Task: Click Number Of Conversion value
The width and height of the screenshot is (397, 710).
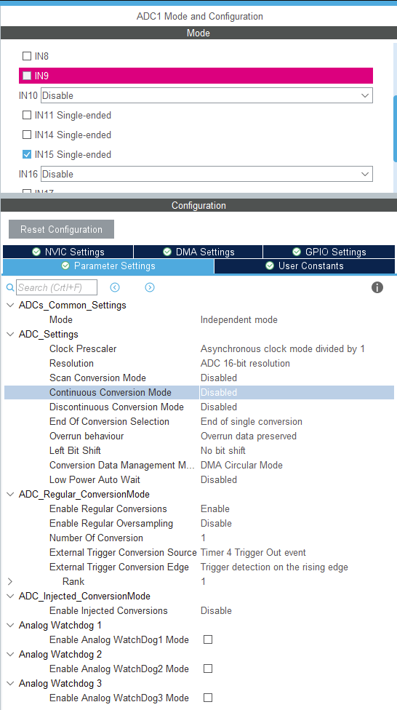Action: (204, 538)
